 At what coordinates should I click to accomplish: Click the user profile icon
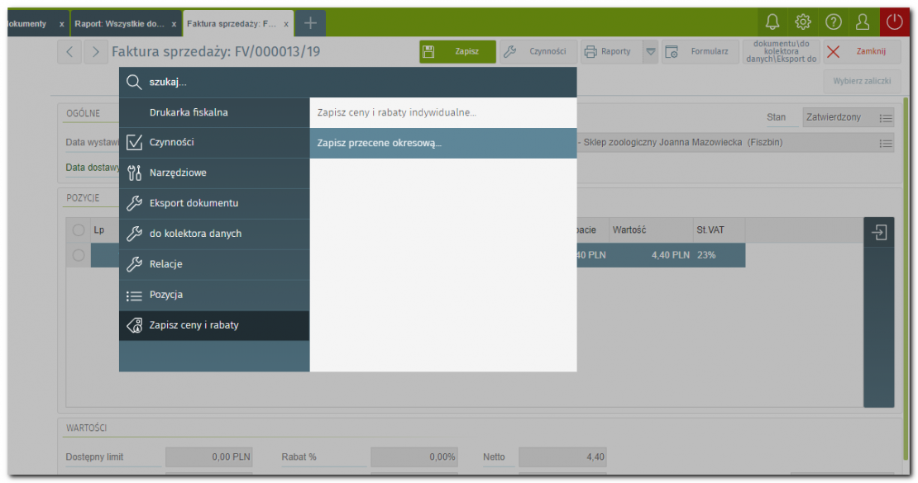coord(863,22)
